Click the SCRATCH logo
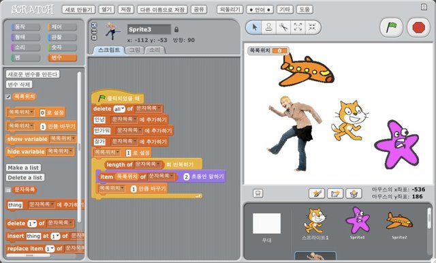This screenshot has width=436, height=263. (x=33, y=10)
